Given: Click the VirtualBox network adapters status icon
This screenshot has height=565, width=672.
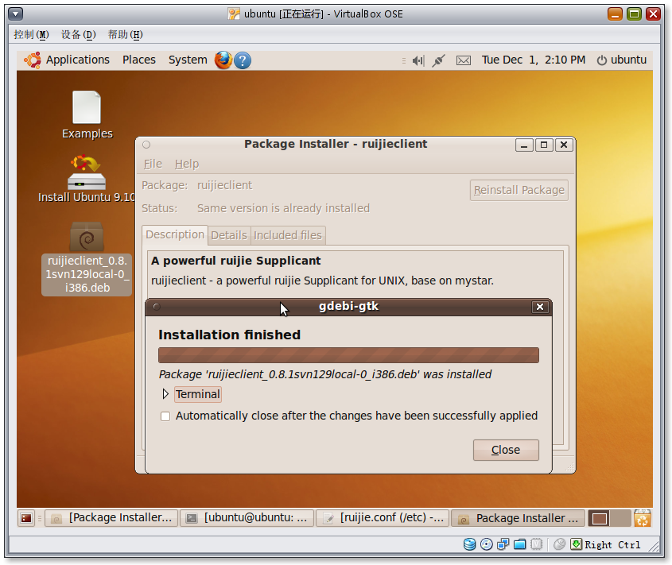Looking at the screenshot, I should point(503,544).
